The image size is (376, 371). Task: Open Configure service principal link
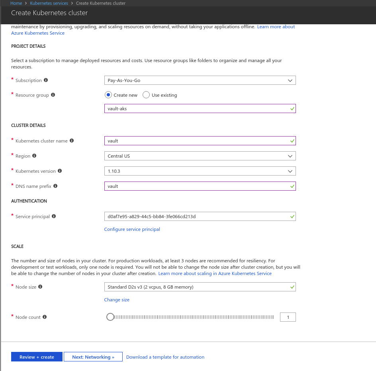click(x=132, y=229)
